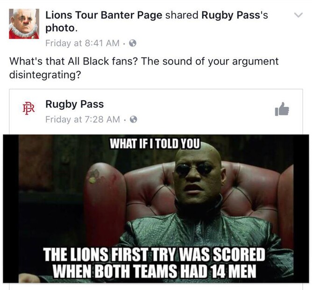Click the Rugby Pass logo icon
Screen dimensions: 312x290
click(x=28, y=108)
